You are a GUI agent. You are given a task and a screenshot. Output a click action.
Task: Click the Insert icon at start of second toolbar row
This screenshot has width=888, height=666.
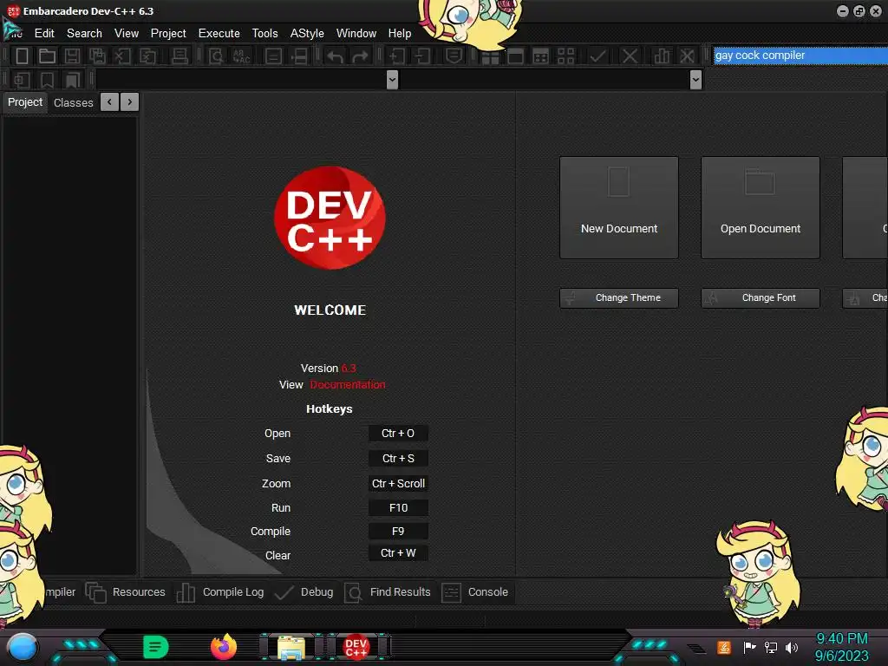coord(22,80)
